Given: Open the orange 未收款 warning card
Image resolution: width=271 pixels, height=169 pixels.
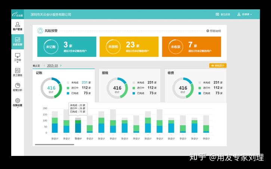Looking at the screenshot, I should (x=191, y=47).
